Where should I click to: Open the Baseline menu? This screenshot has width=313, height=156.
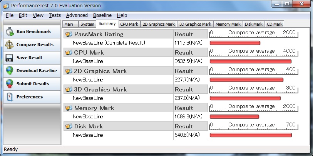pos(102,15)
